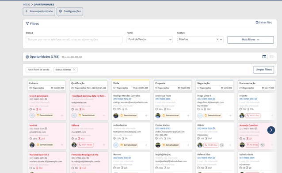Open Há 7 meses activity on Débora card
The height and width of the screenshot is (173, 282).
tap(85, 145)
